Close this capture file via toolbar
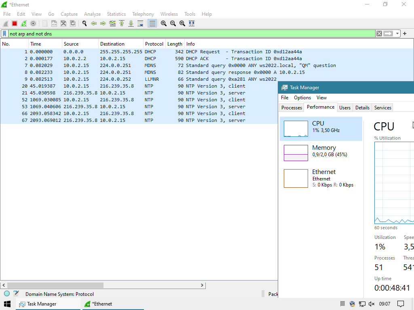This screenshot has width=414, height=310. pos(63,23)
